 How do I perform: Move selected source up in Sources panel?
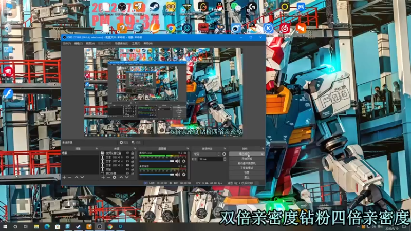121,177
